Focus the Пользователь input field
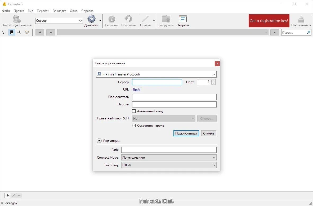313x206 pixels. [x=174, y=97]
